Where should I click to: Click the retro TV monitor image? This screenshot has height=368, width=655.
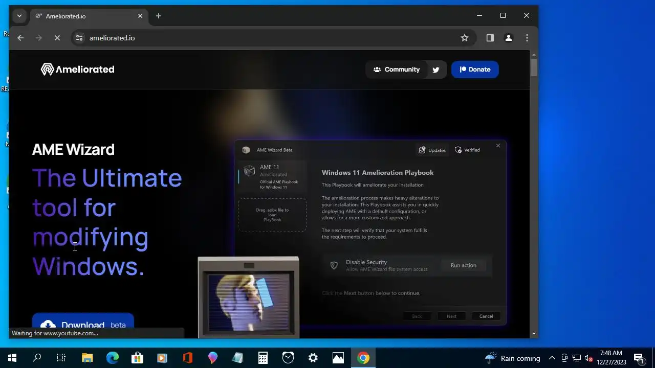pos(249,297)
